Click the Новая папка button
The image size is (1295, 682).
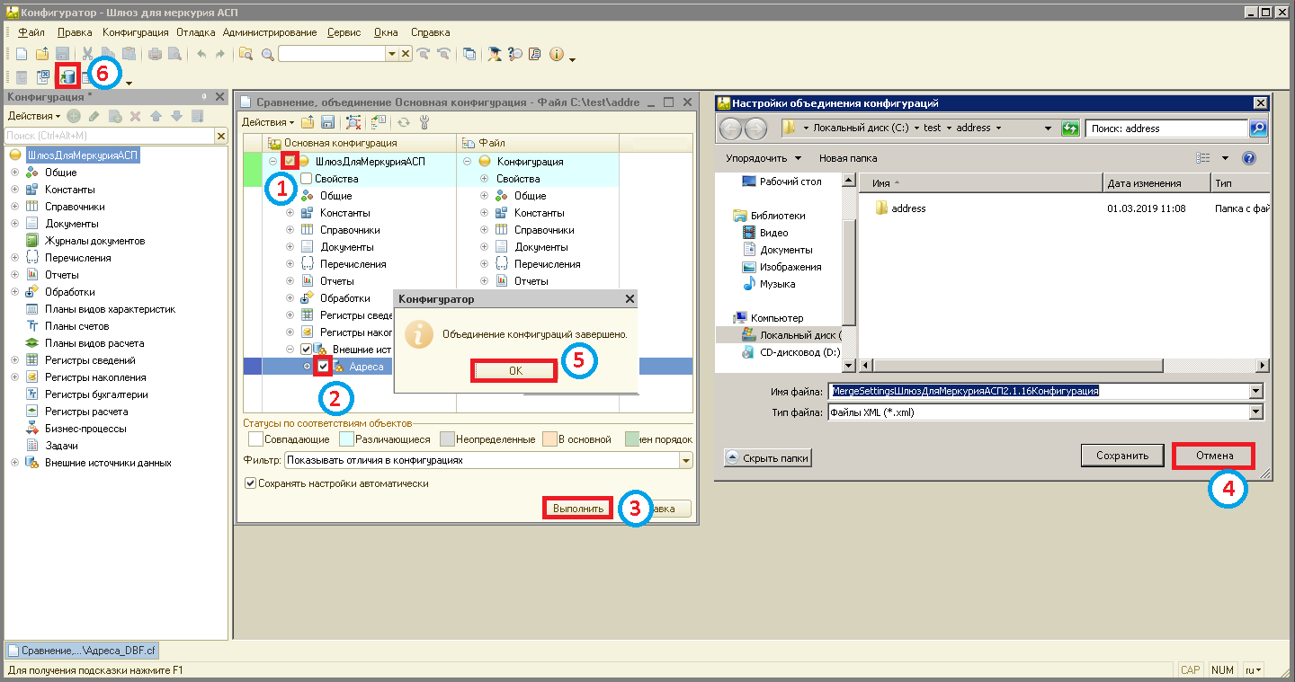click(x=847, y=158)
